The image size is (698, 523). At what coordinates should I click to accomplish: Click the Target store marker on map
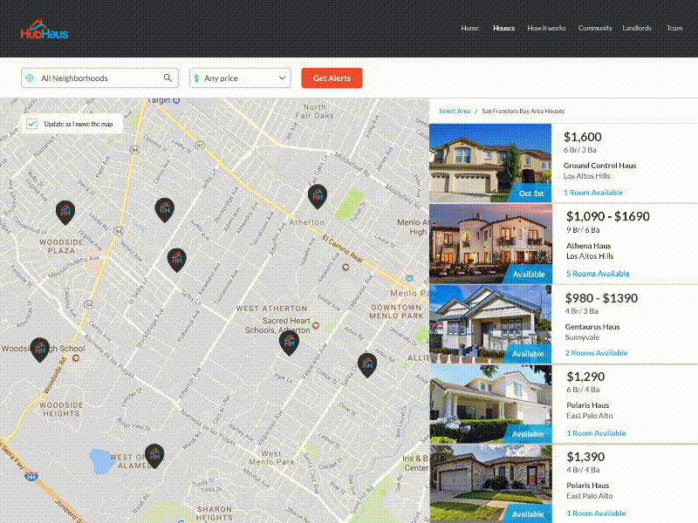click(176, 101)
